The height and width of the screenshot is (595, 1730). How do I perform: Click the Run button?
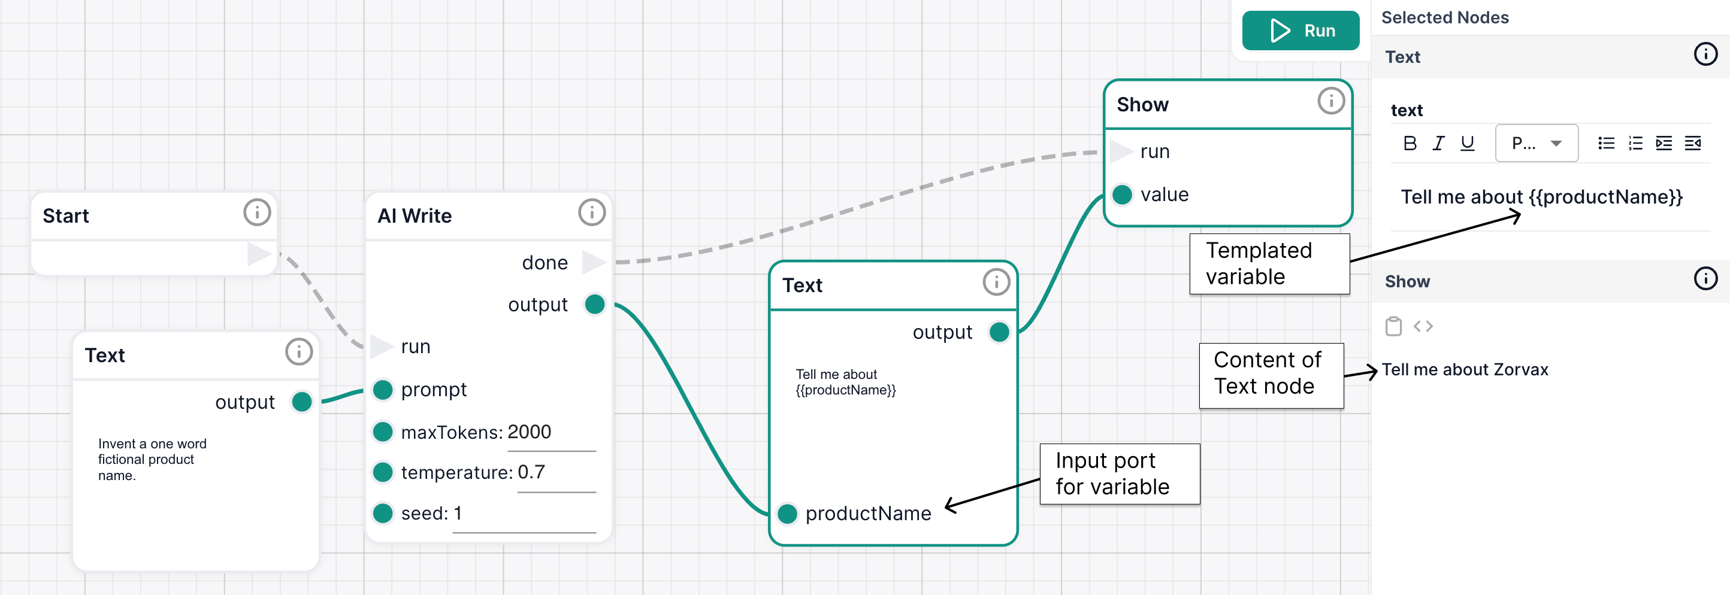pos(1300,31)
